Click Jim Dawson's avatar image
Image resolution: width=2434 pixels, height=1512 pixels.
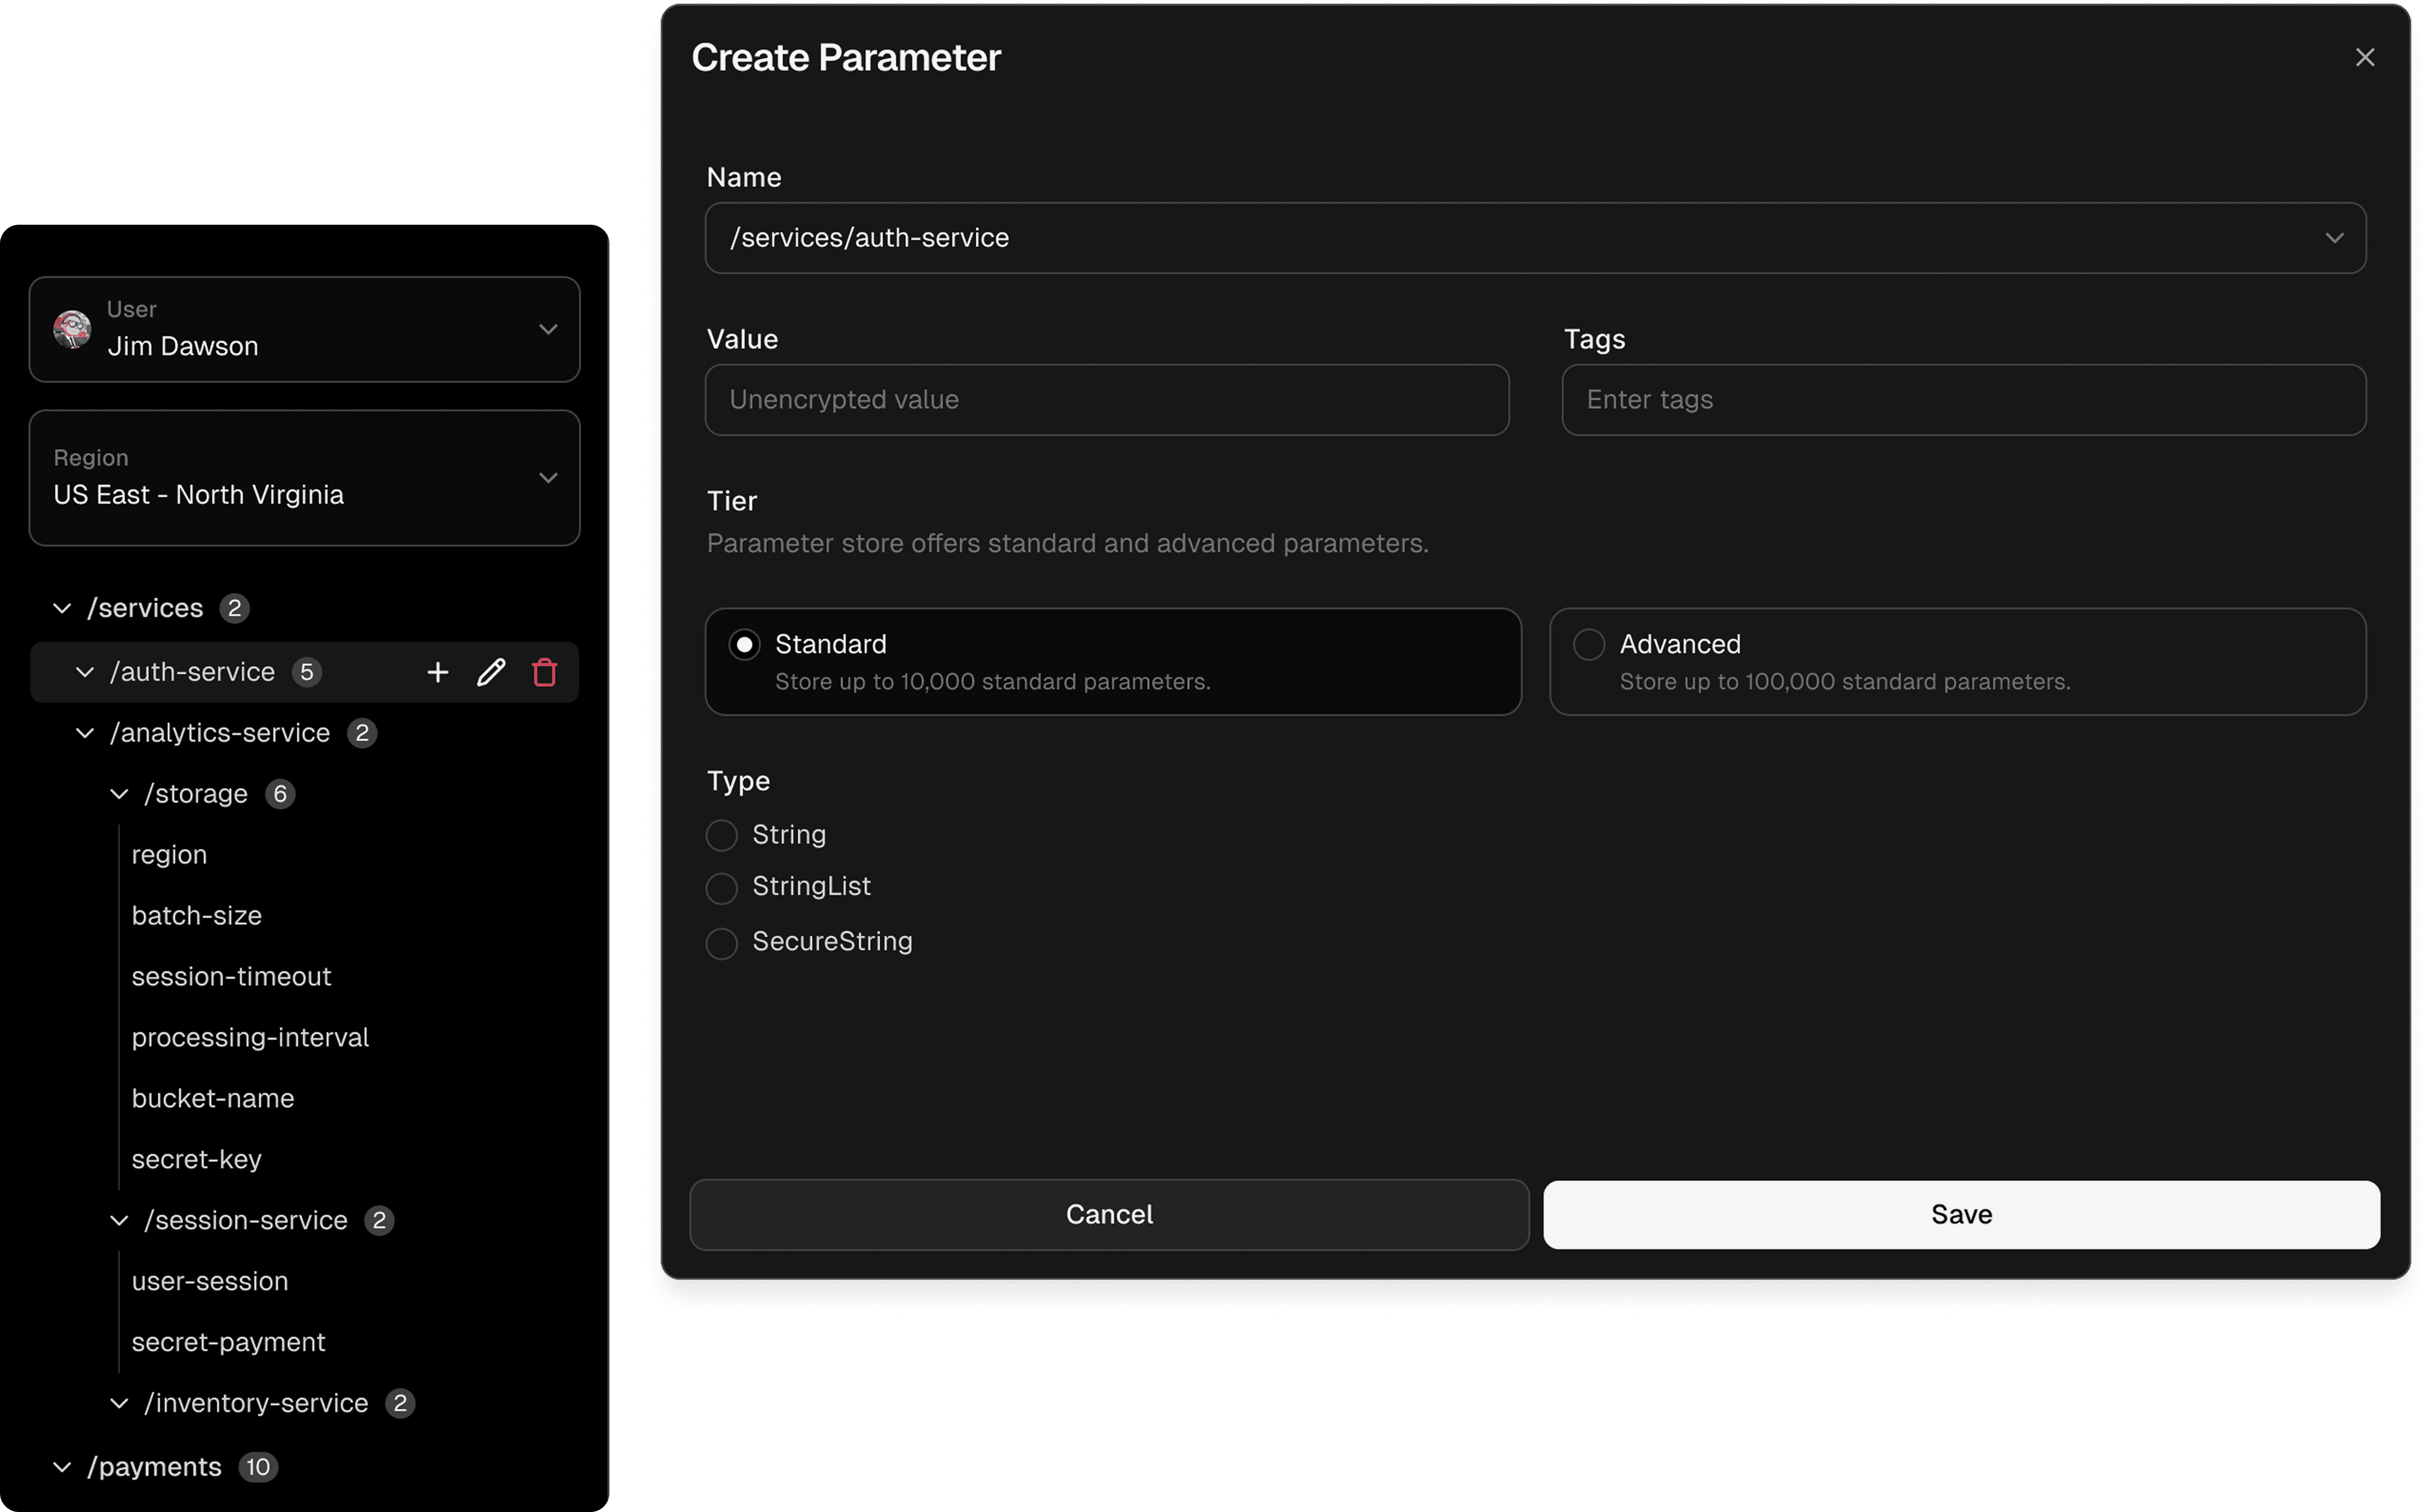click(x=72, y=329)
